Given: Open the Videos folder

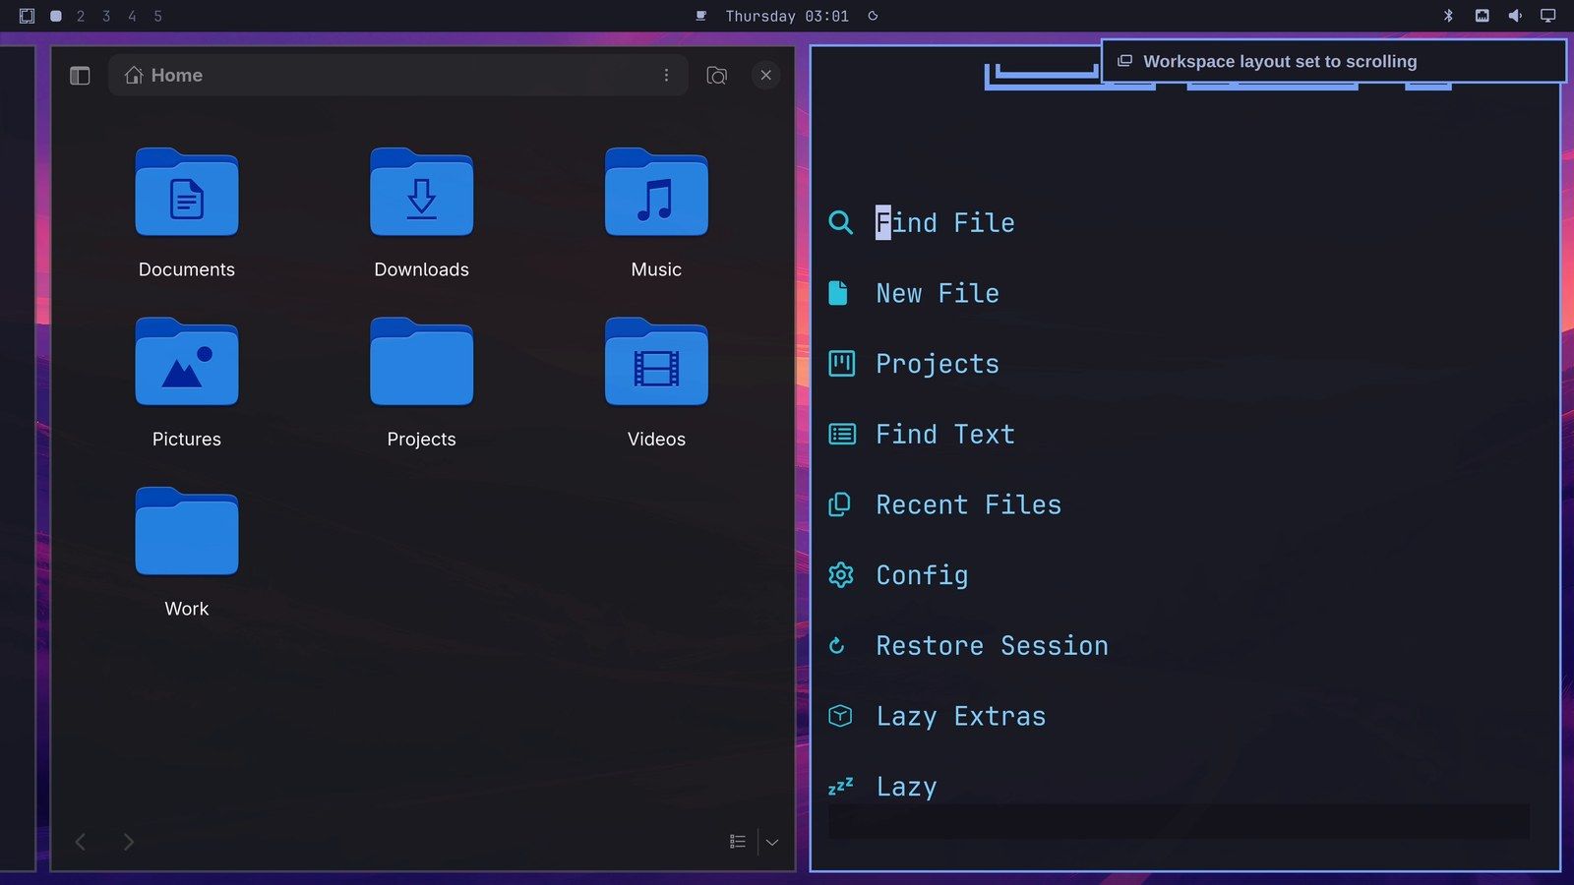Looking at the screenshot, I should [x=656, y=383].
